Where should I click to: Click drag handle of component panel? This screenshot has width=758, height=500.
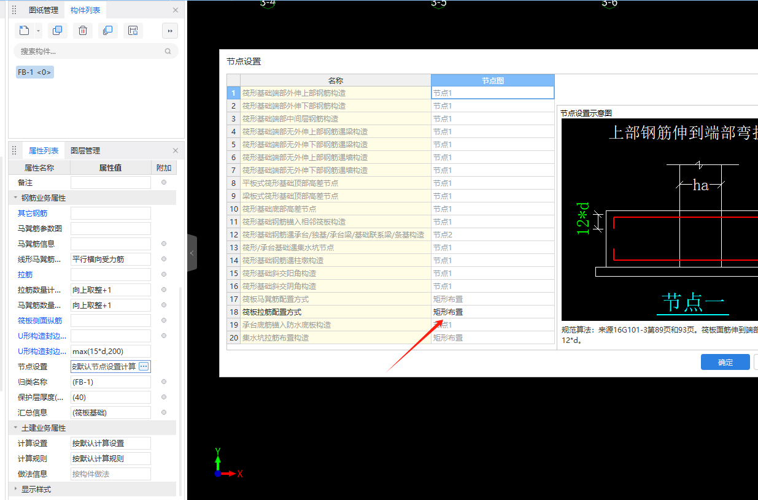pyautogui.click(x=14, y=10)
